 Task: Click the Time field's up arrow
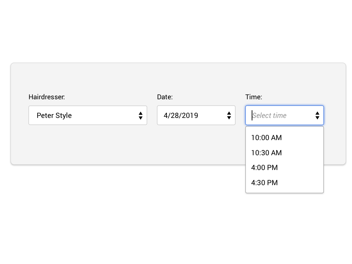pyautogui.click(x=317, y=113)
